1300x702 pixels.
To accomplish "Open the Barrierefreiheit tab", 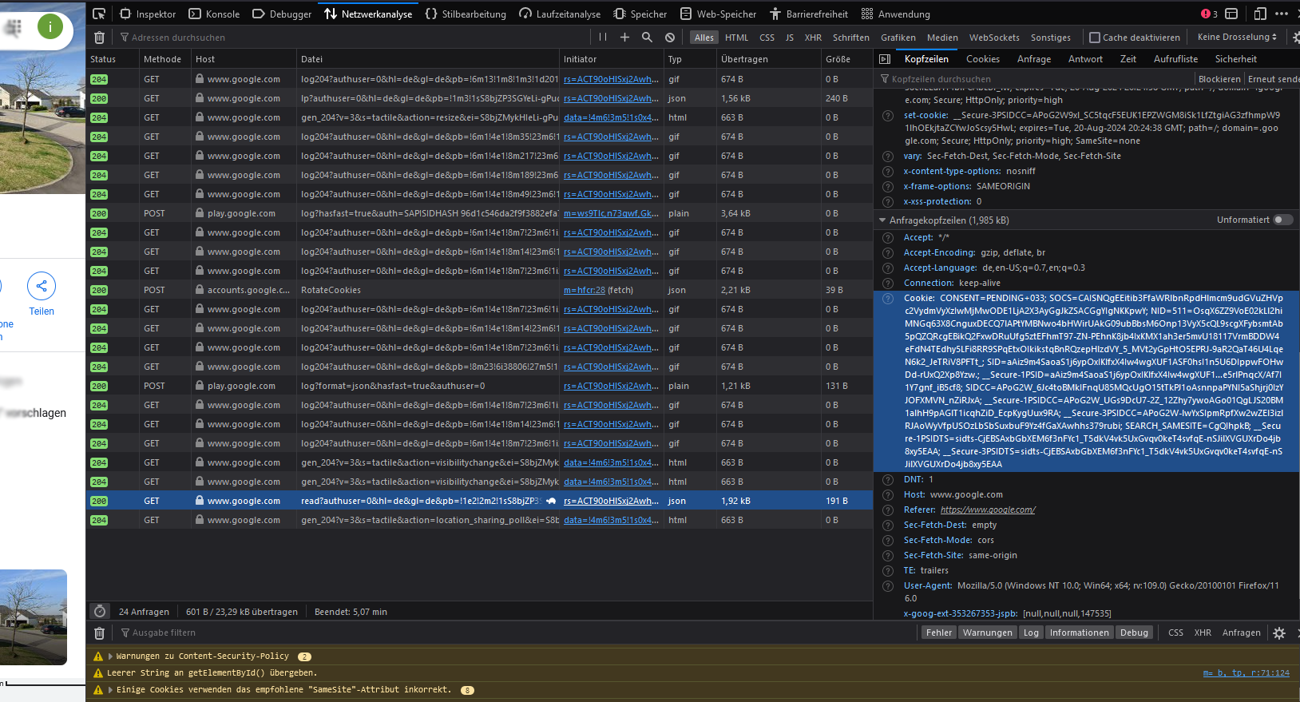I will coord(808,14).
